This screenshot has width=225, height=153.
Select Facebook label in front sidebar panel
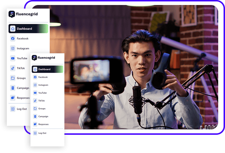click(43, 77)
